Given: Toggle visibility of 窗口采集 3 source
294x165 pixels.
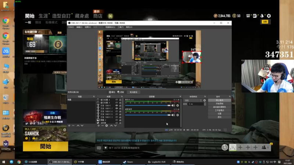Looking at the screenshot, I should pos(116,103).
